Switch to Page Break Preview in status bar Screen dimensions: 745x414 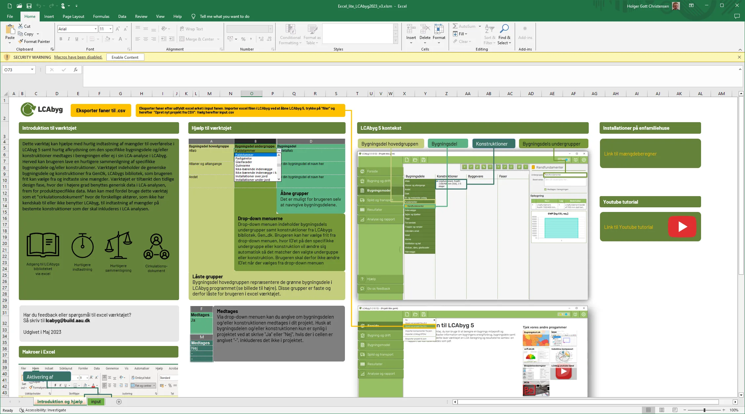click(x=675, y=410)
